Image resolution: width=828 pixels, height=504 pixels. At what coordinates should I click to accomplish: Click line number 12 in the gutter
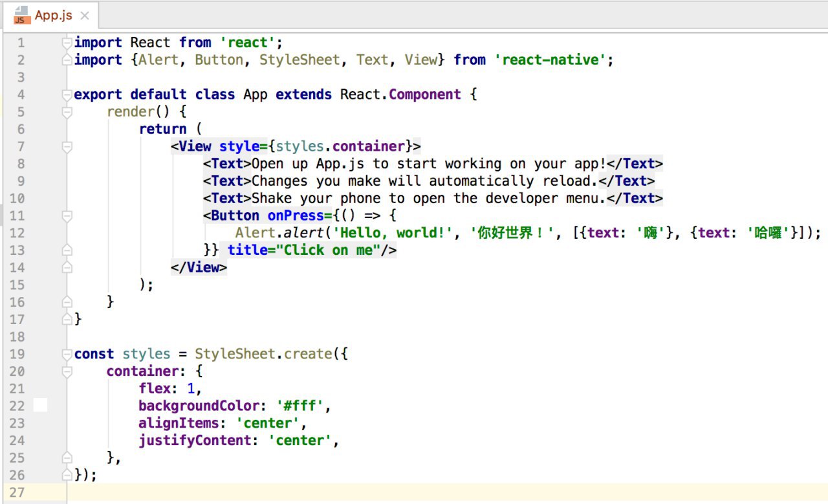(17, 233)
